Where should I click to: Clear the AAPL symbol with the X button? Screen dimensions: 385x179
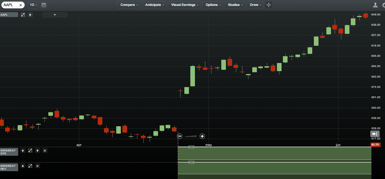21,5
